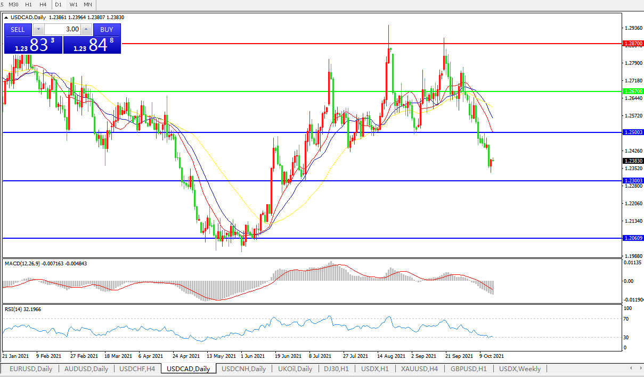Switch timeframe to H1

[29, 5]
